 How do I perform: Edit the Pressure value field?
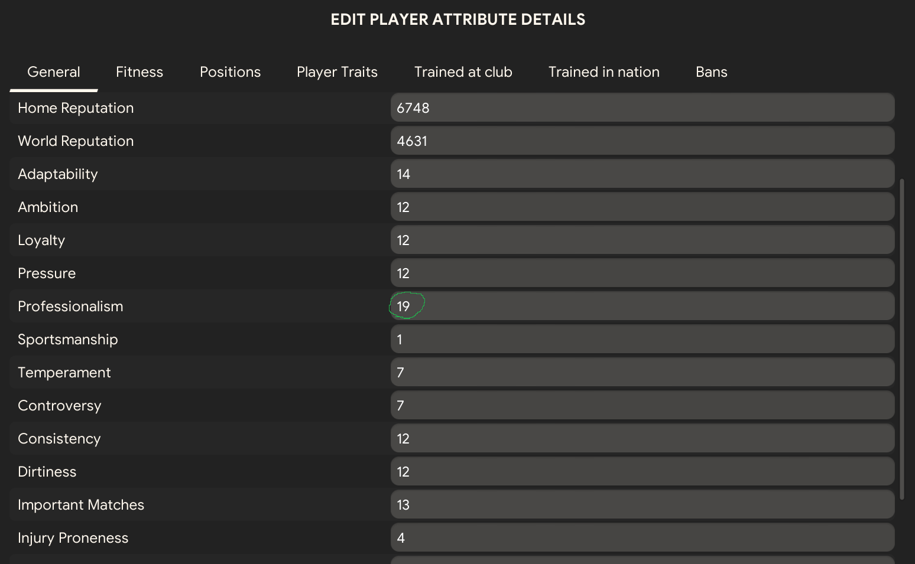tap(642, 273)
